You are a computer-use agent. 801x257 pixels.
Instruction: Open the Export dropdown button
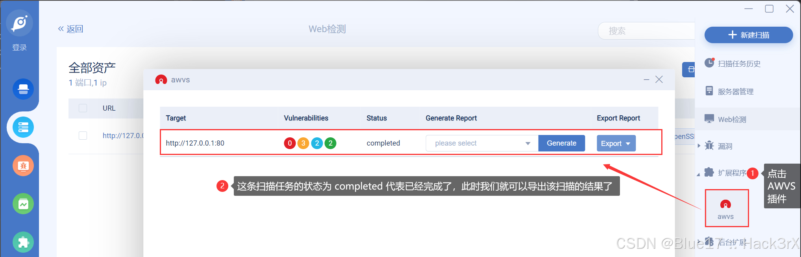coord(616,143)
